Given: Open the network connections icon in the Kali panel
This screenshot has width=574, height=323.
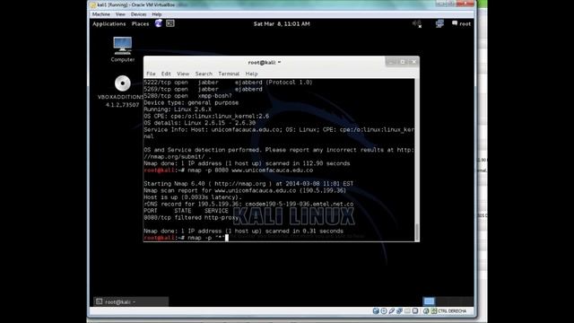Looking at the screenshot, I should [x=439, y=24].
